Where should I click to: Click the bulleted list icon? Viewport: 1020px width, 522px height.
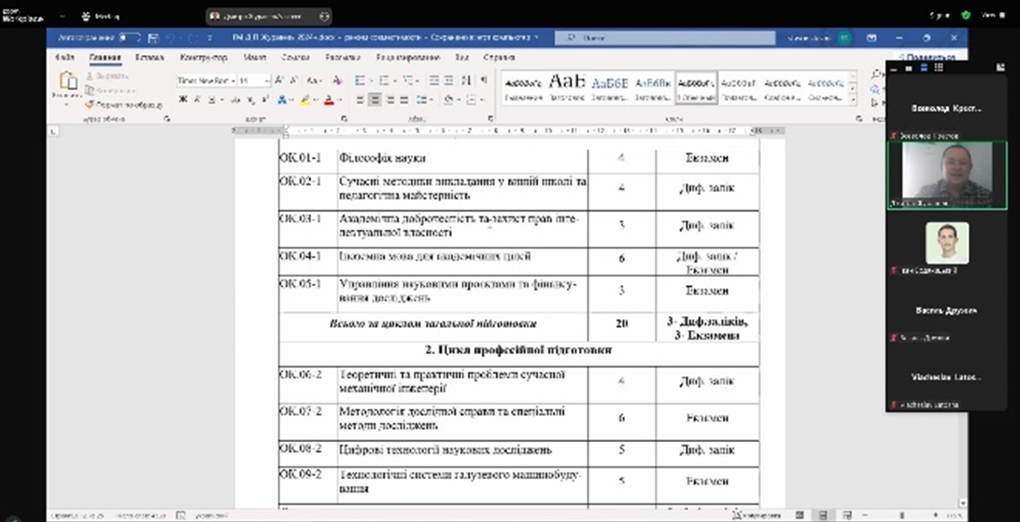pos(360,81)
